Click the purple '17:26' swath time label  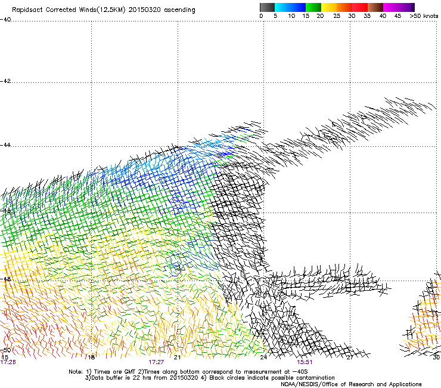click(x=8, y=362)
